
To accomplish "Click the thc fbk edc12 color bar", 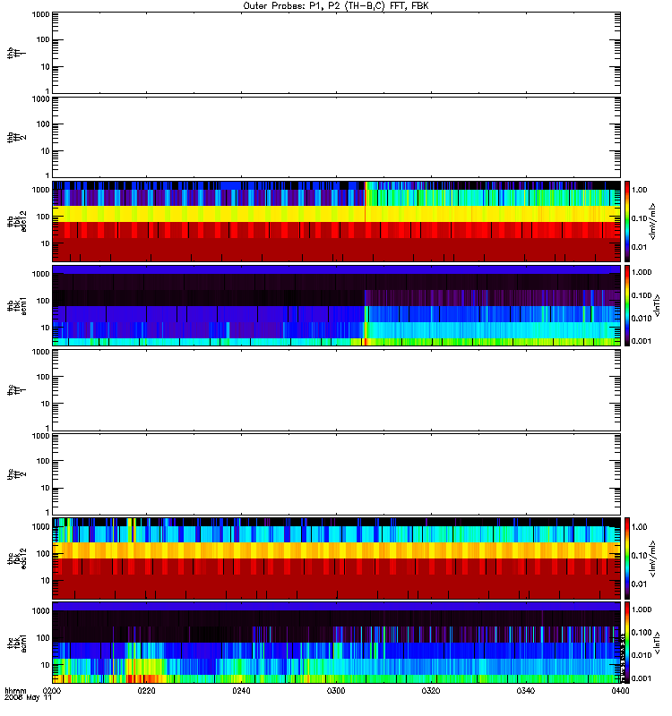I will (627, 558).
